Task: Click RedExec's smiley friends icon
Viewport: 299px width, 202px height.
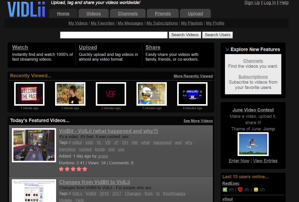Action: point(256,190)
